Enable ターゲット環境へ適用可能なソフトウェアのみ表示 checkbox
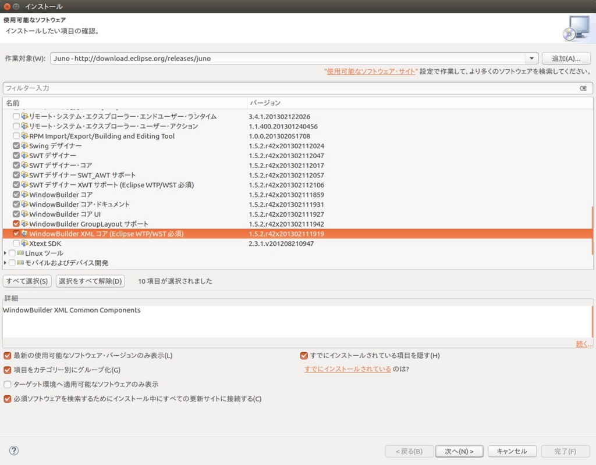This screenshot has width=596, height=465. pos(7,384)
